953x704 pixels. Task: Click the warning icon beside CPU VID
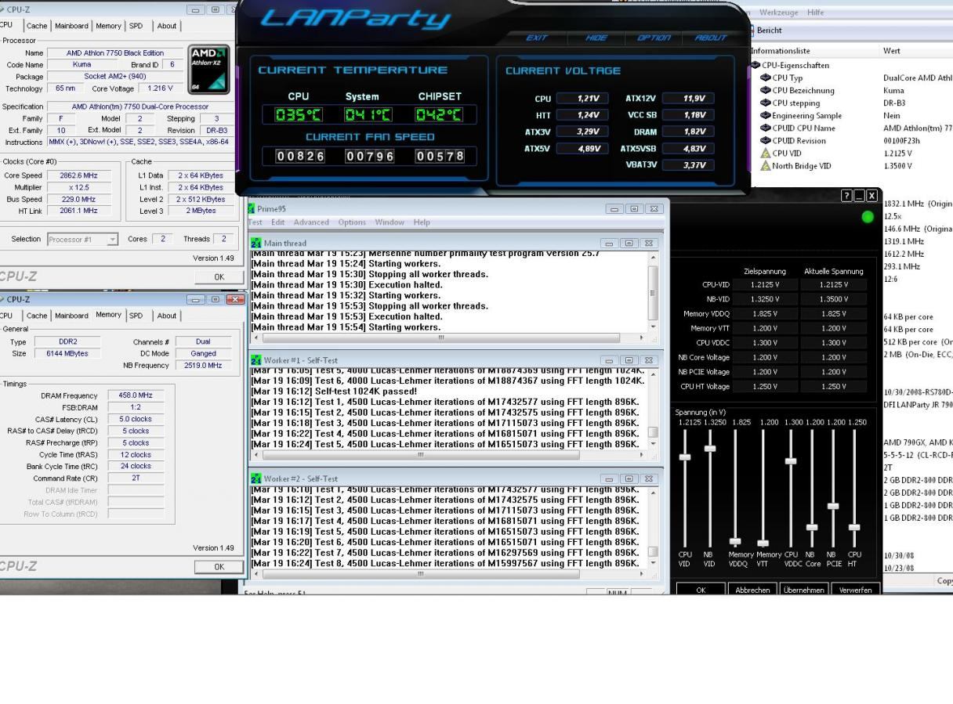click(x=766, y=153)
